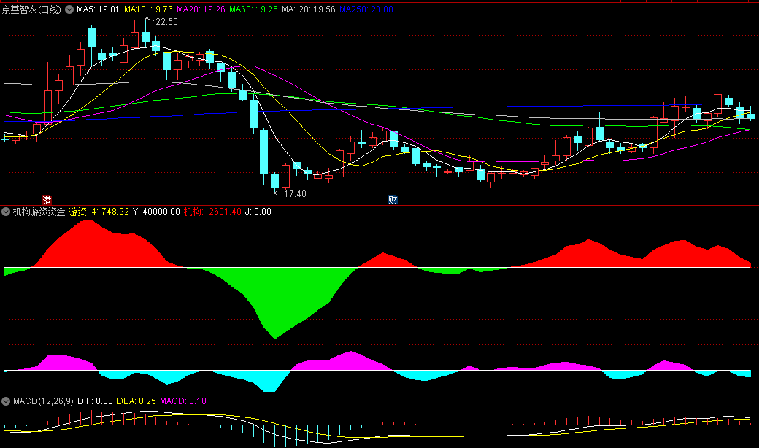Open the MACD indicator settings dropdown arrow
759x448 pixels.
tap(6, 401)
